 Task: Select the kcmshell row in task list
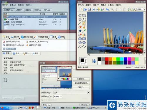point(35,22)
